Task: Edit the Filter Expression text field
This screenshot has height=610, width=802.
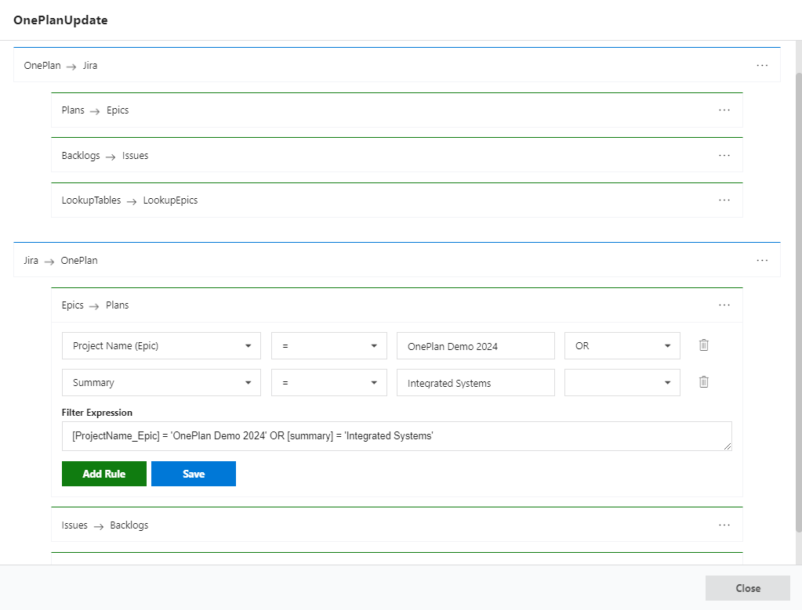Action: tap(397, 436)
